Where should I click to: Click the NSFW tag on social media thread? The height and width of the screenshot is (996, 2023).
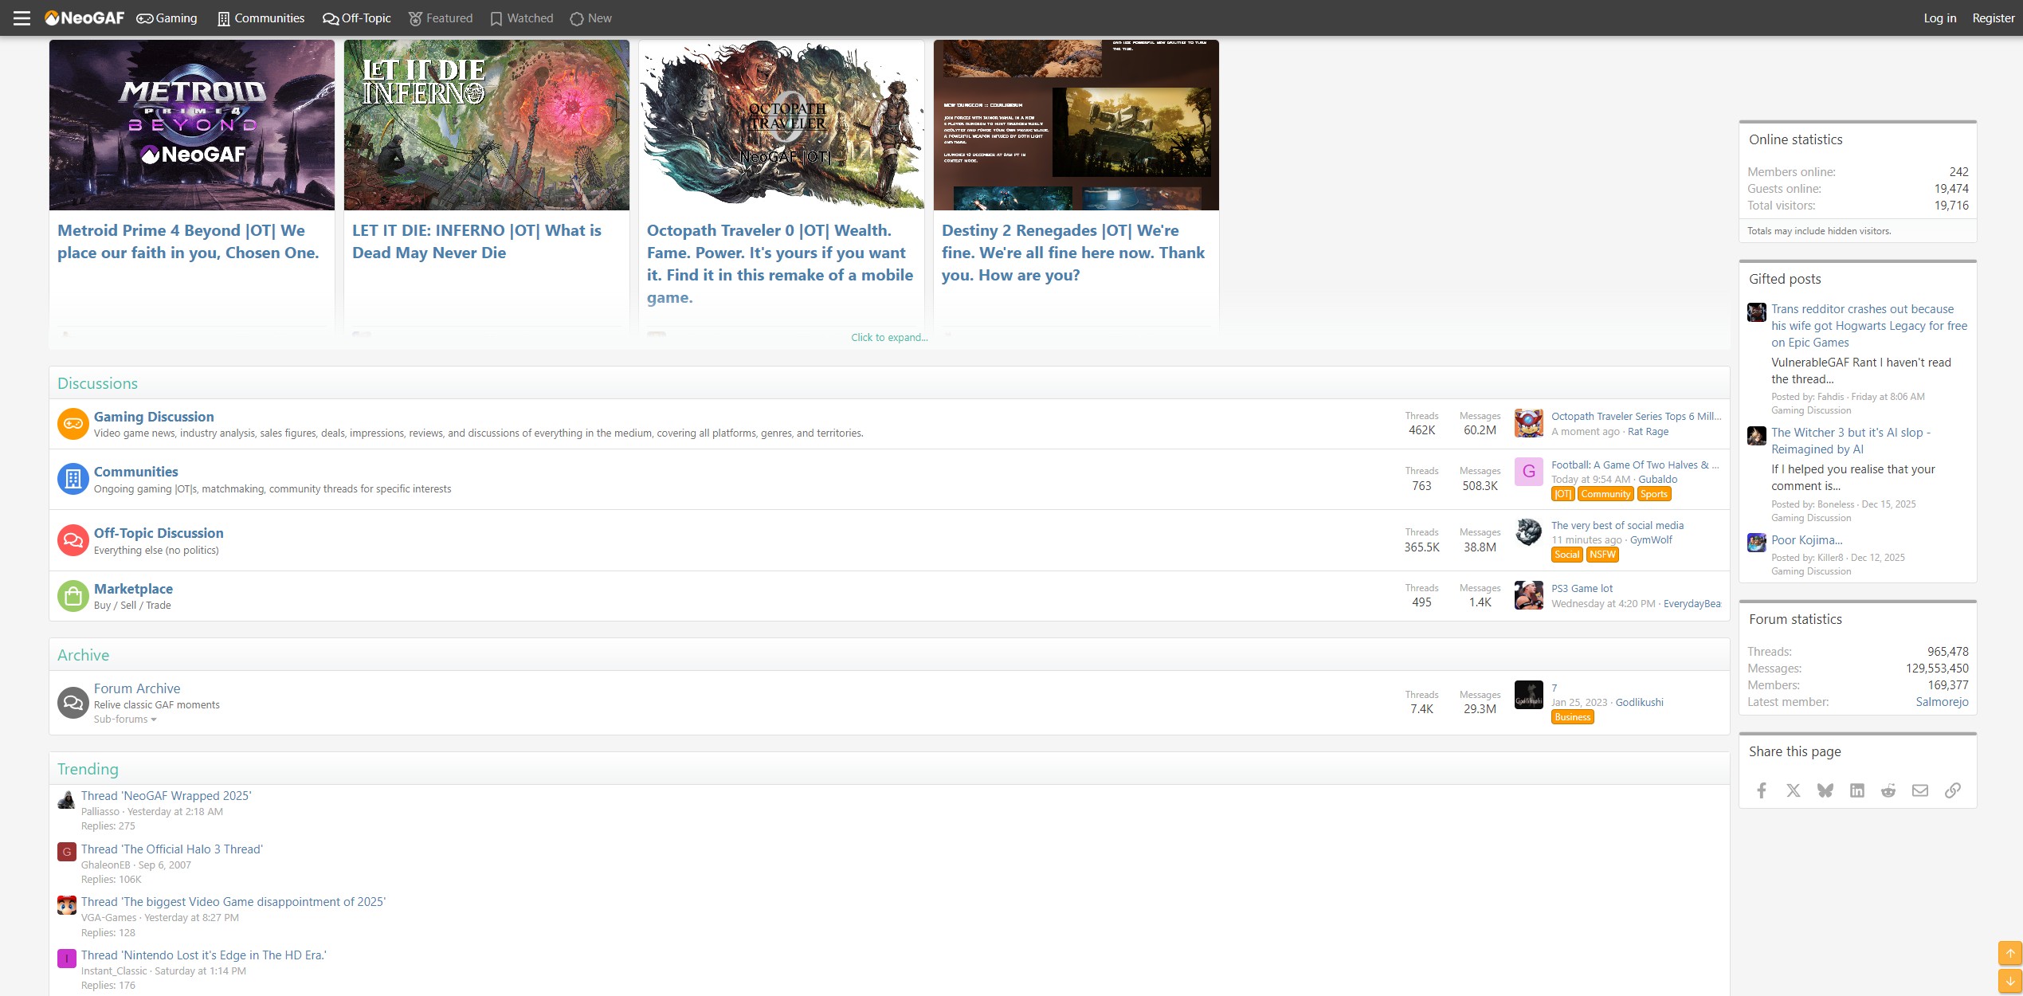point(1602,554)
